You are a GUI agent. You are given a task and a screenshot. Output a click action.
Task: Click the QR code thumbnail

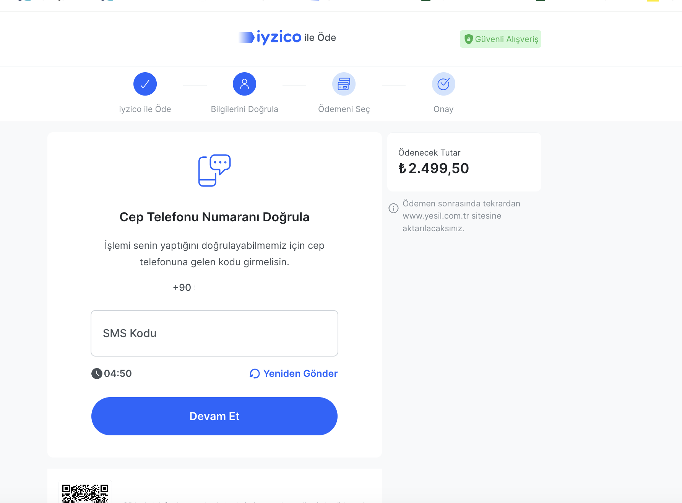tap(85, 493)
